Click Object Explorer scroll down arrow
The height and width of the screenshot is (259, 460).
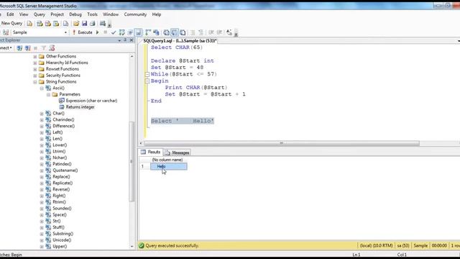[x=132, y=246]
